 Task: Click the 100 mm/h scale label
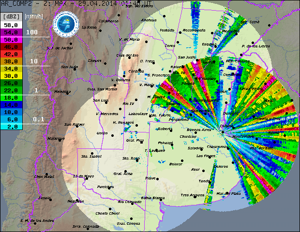32,32
